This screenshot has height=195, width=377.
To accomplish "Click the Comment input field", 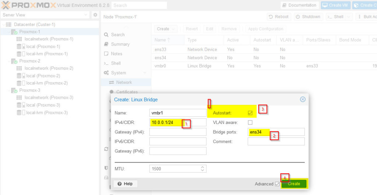I will click(x=276, y=141).
